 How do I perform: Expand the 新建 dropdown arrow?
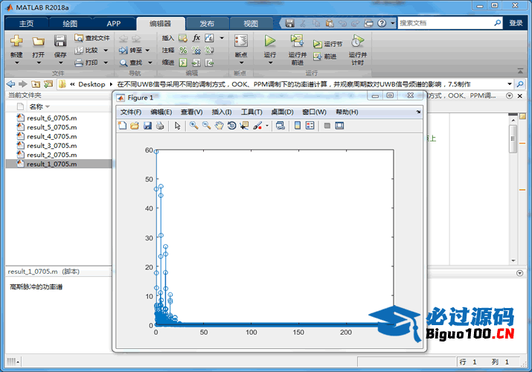(x=16, y=62)
